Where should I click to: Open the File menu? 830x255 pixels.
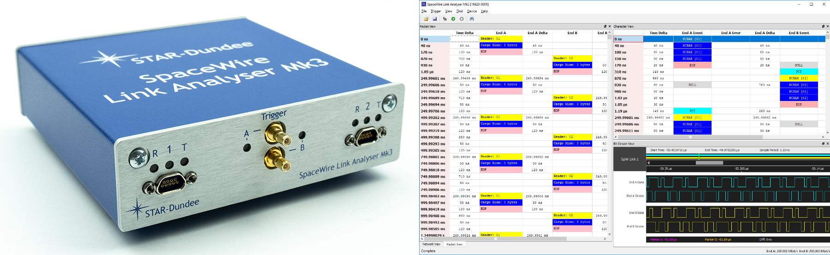click(x=424, y=11)
